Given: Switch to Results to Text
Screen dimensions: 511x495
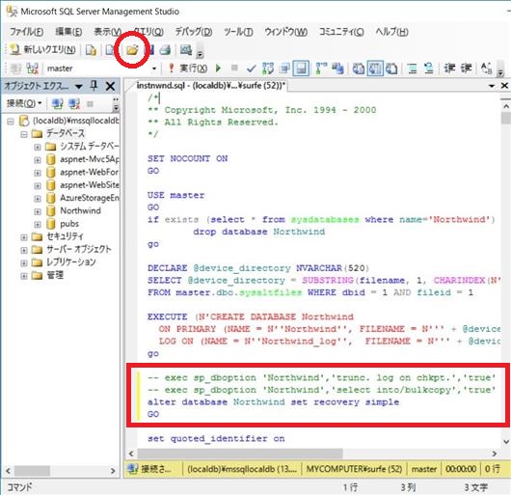Looking at the screenshot, I should pos(359,69).
